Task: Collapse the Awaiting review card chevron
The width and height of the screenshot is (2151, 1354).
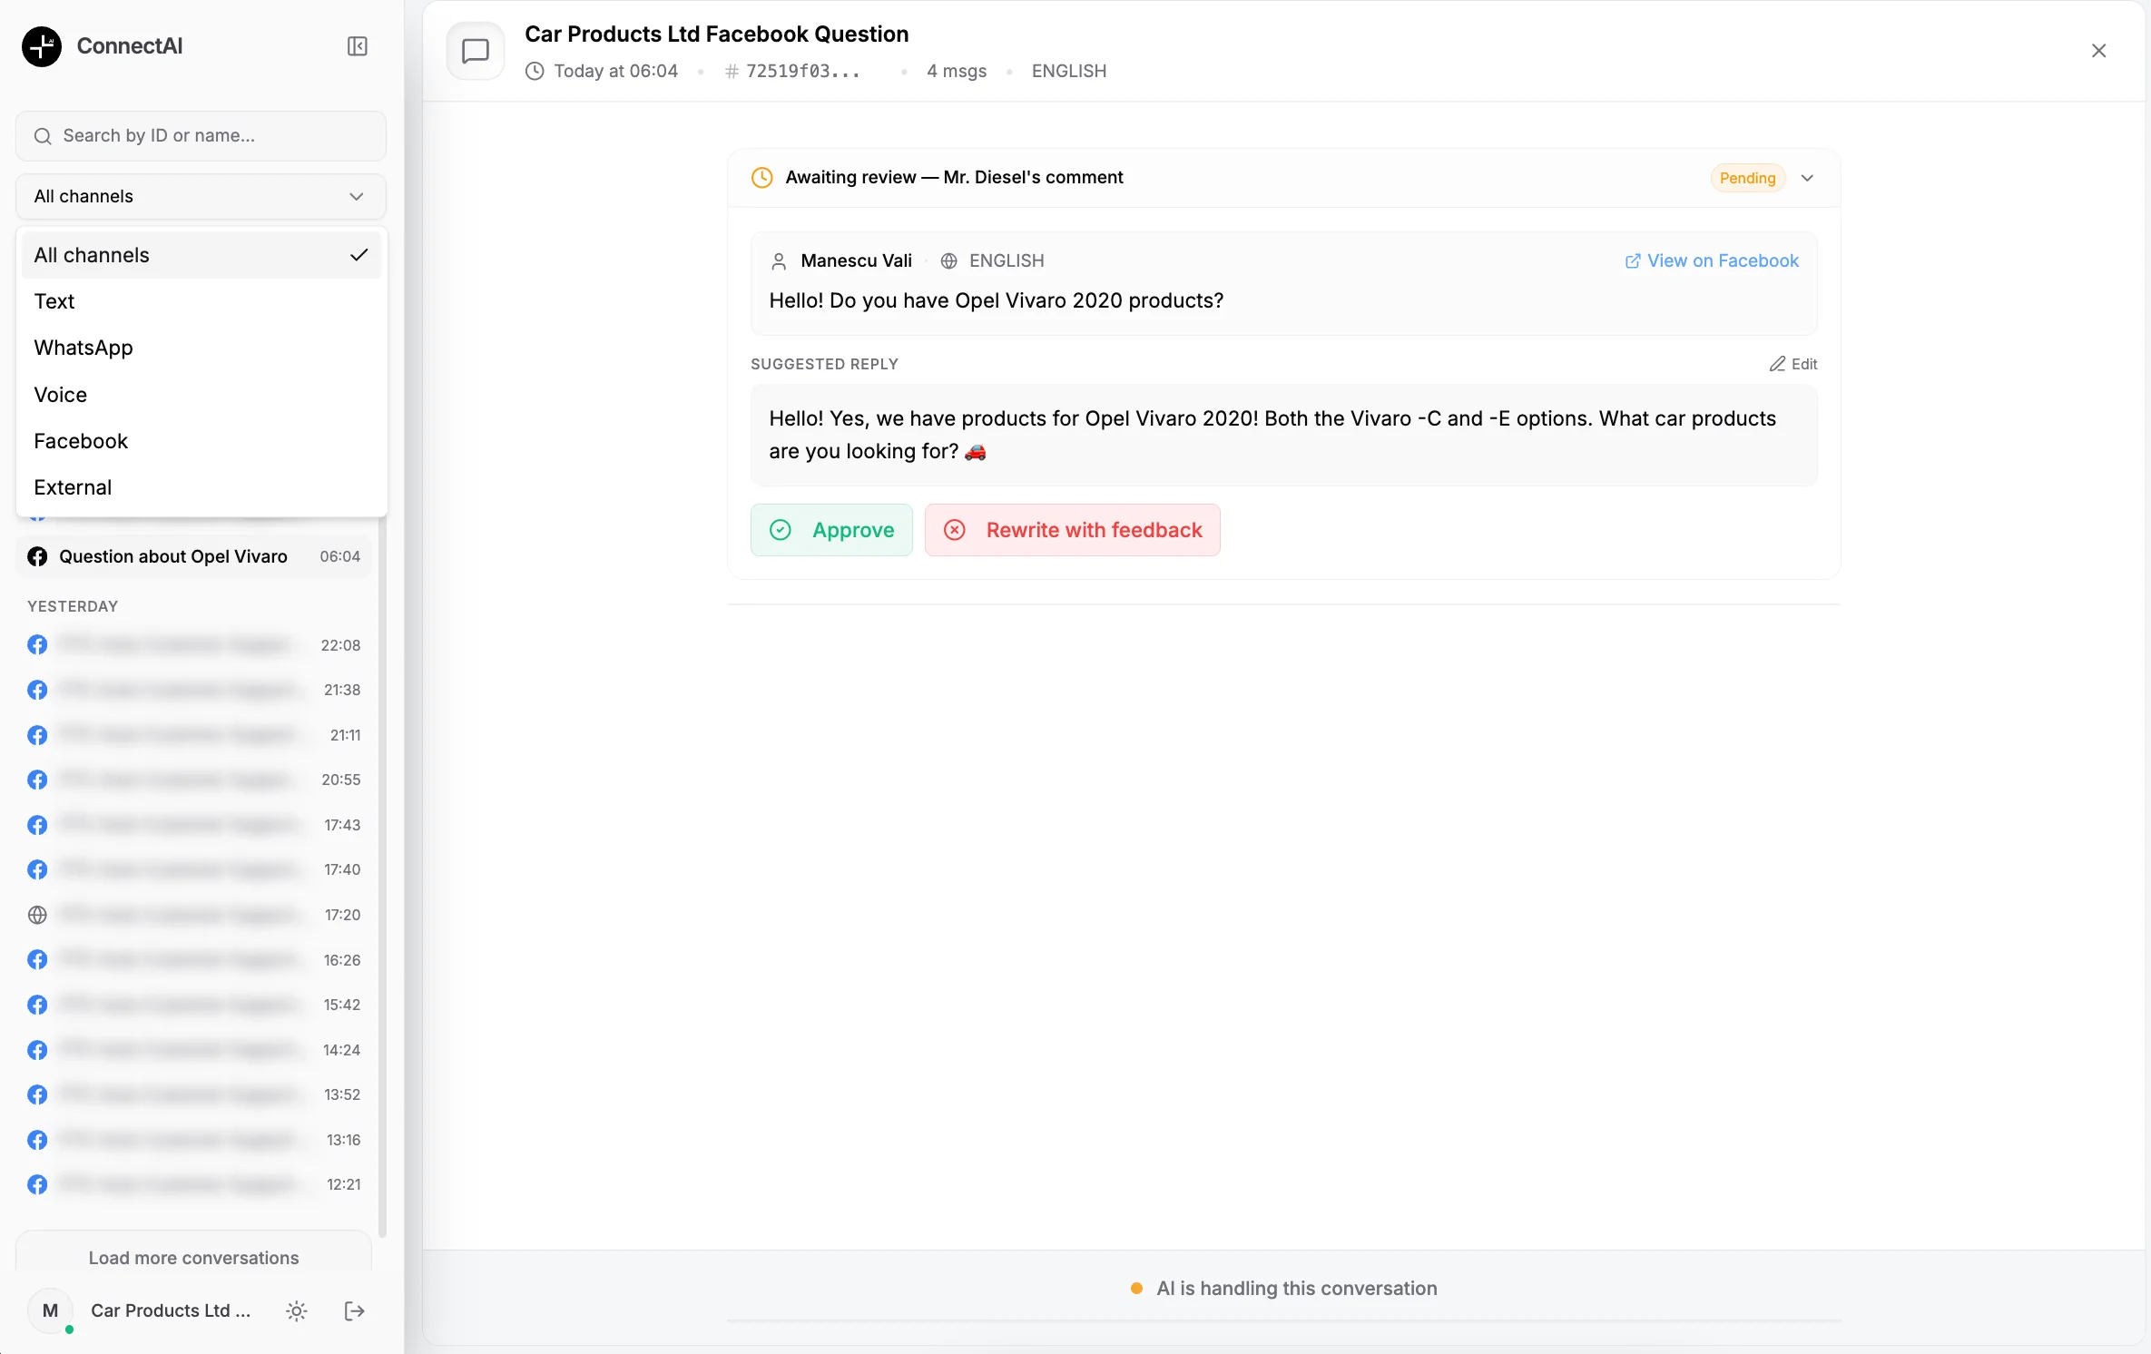Action: 1807,178
